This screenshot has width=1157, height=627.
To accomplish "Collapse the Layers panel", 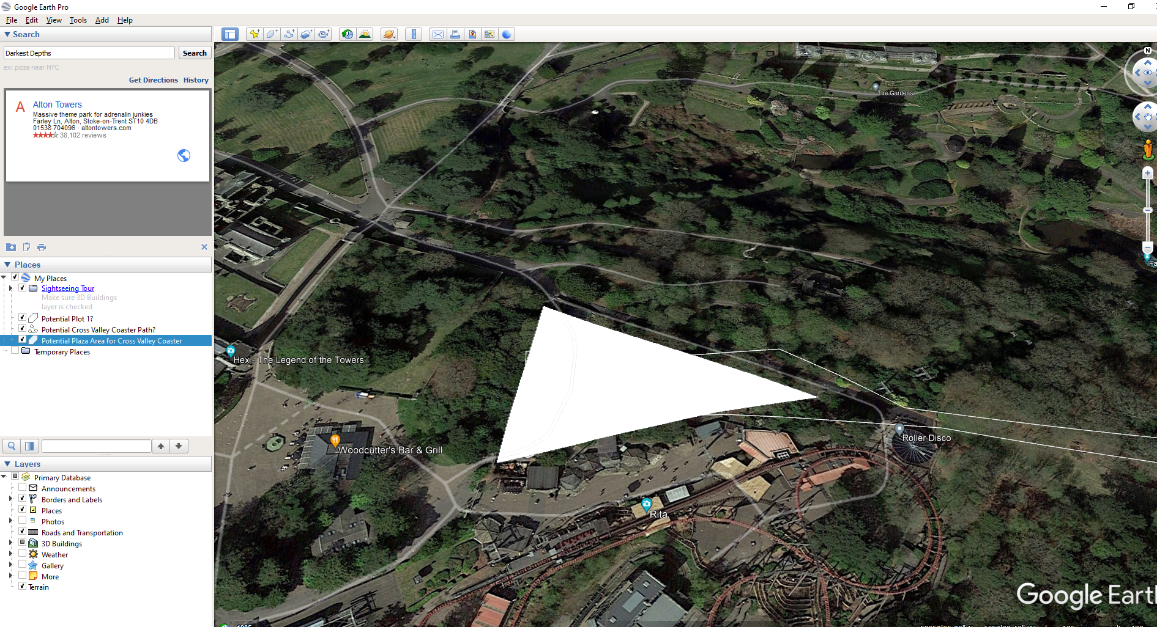I will click(7, 464).
